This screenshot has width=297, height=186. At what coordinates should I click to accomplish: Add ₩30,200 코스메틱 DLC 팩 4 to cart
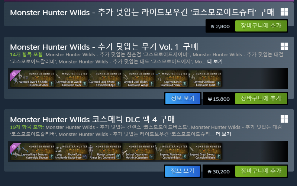coord(261,171)
